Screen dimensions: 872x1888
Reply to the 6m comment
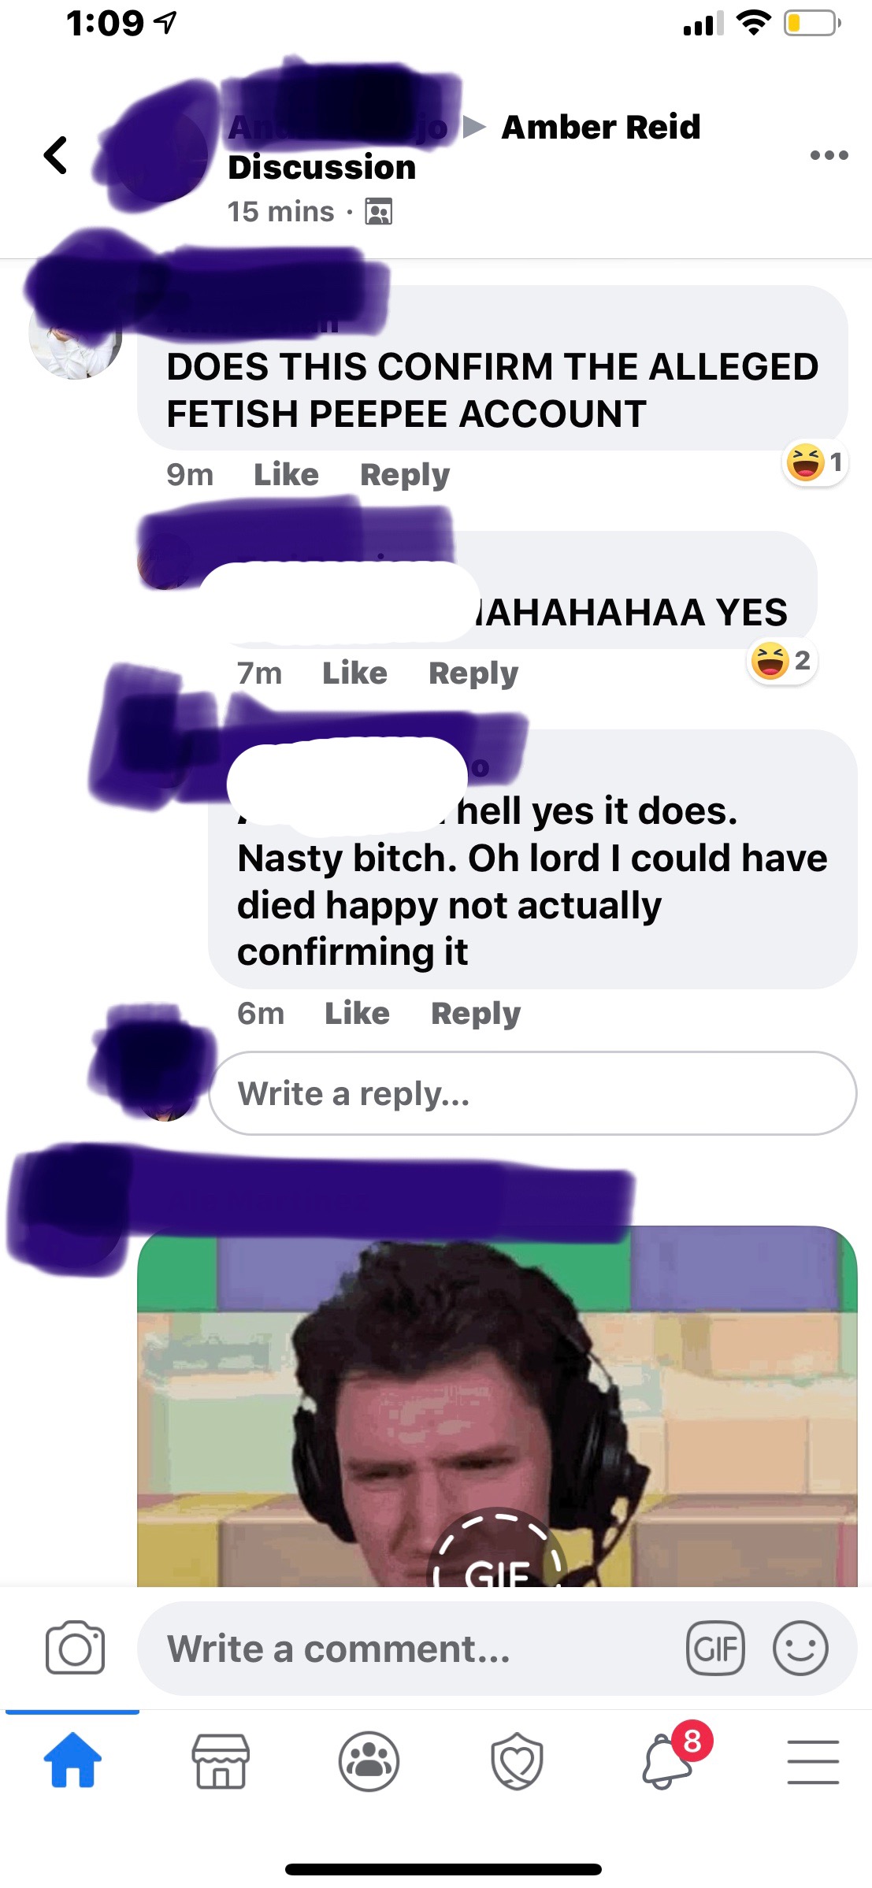[x=476, y=1014]
